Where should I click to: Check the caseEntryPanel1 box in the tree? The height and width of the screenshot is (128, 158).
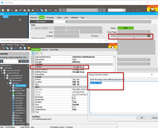click(x=4, y=73)
